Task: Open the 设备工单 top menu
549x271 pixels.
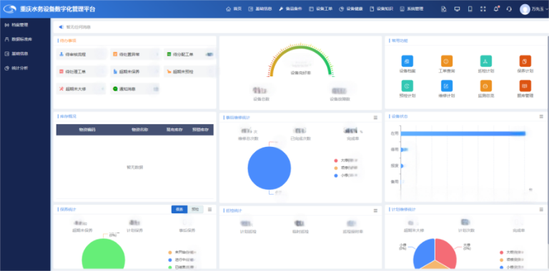Action: pyautogui.click(x=321, y=9)
